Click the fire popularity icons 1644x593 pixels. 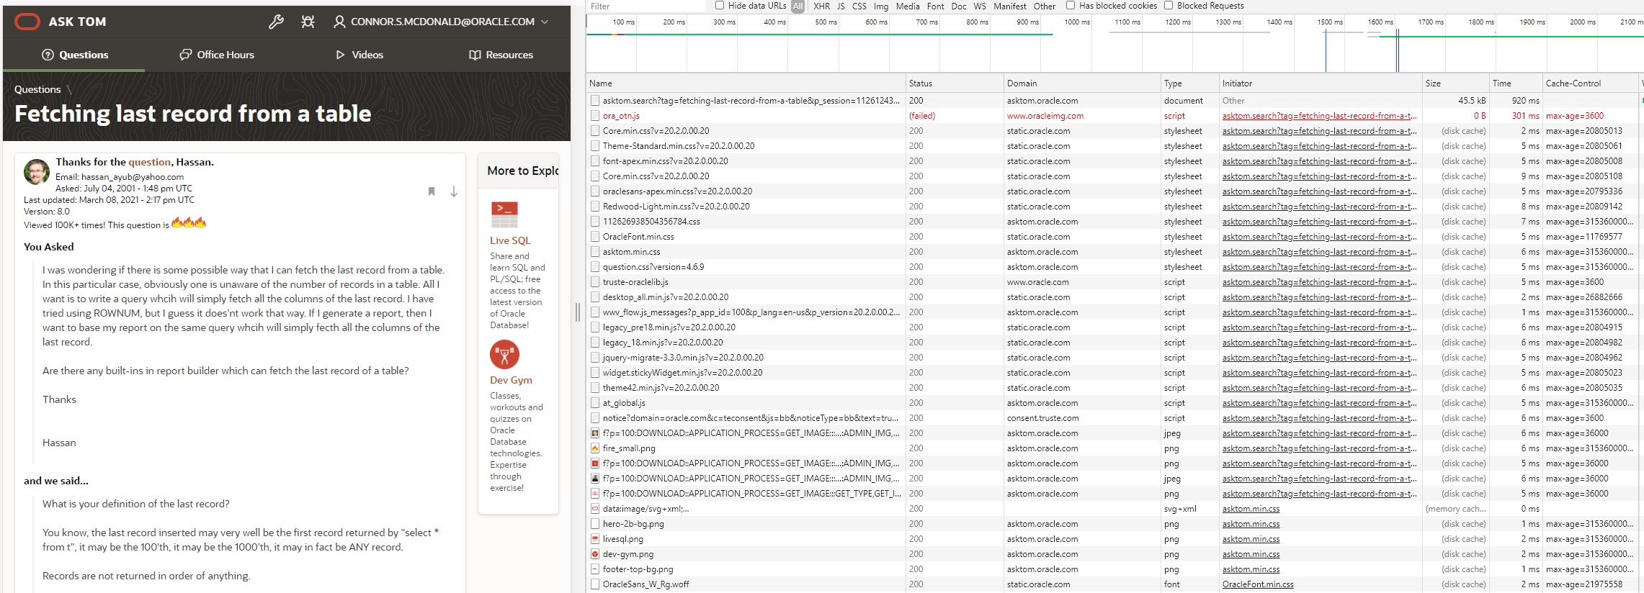point(189,223)
